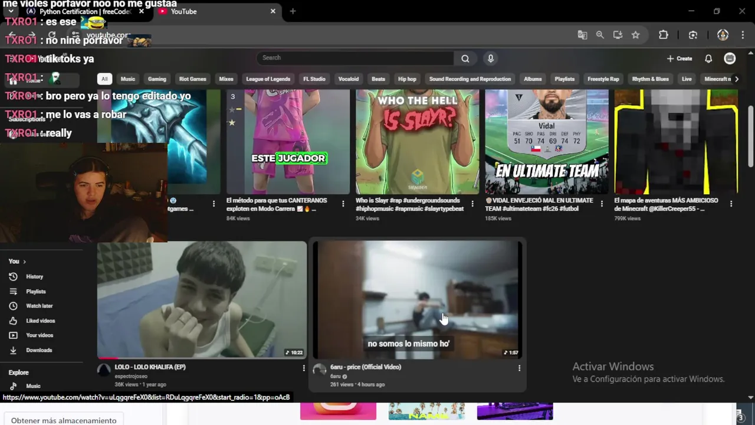
Task: Click the install app icon in address bar
Action: [618, 35]
